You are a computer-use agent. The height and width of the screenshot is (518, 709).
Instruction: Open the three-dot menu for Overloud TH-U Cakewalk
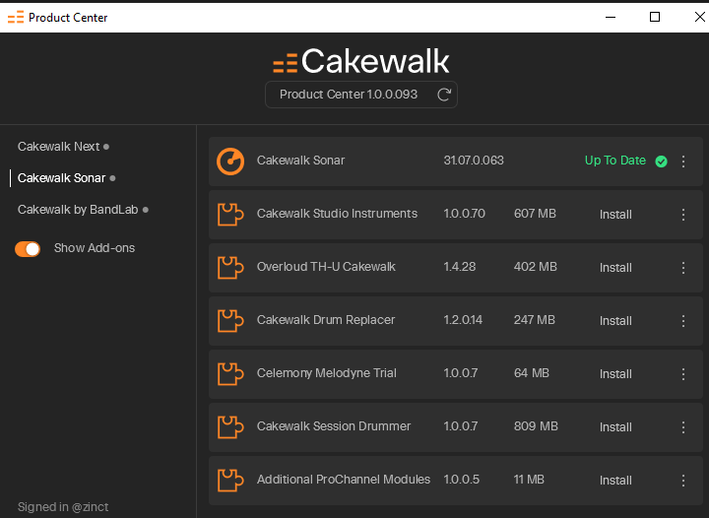click(683, 268)
